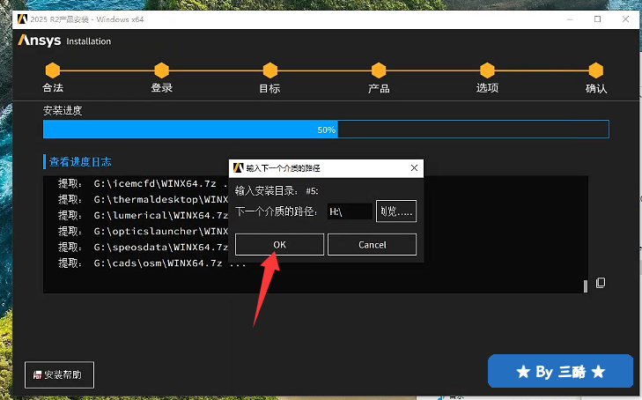Focus the H:\ media path input field
The image size is (642, 400).
coord(350,211)
